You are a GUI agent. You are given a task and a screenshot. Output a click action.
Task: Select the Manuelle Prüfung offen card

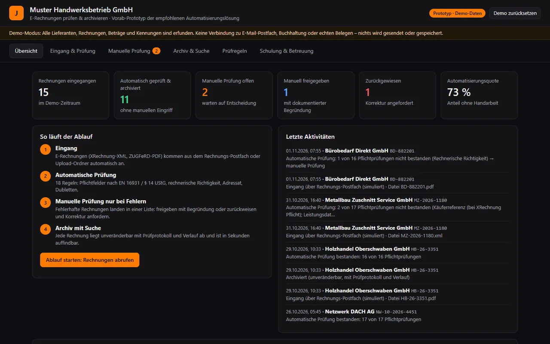[x=234, y=95]
